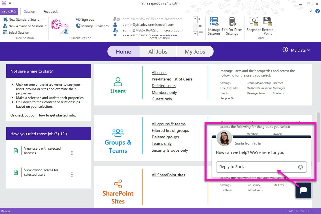Click the emoji picker in chat reply
The width and height of the screenshot is (321, 214).
click(300, 167)
